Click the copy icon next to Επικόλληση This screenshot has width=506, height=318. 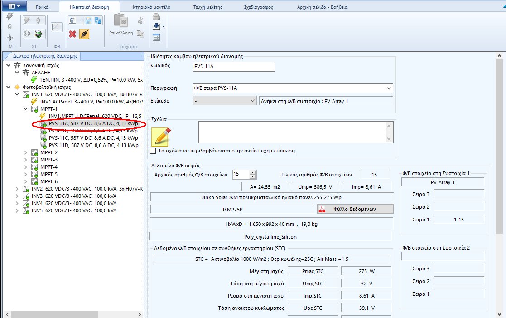pos(141,34)
